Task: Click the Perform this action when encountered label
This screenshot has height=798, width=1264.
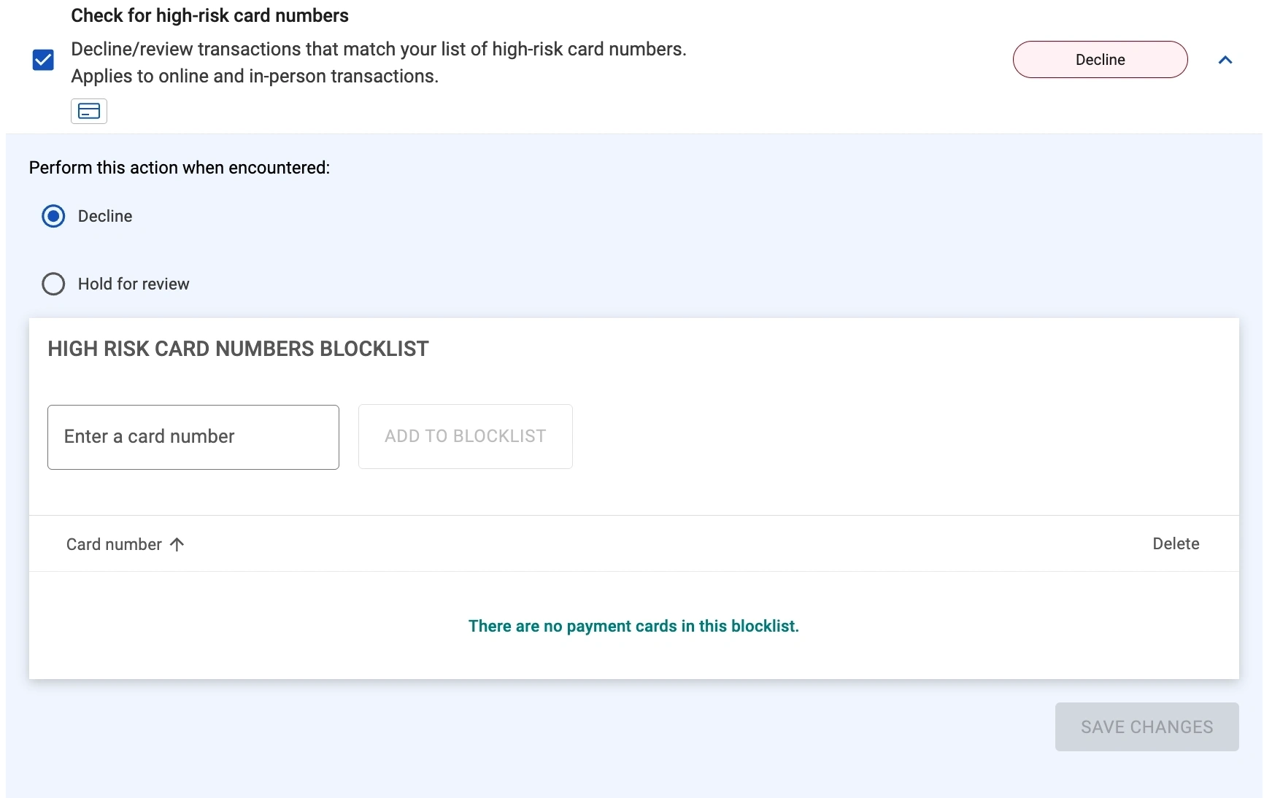Action: 180,168
